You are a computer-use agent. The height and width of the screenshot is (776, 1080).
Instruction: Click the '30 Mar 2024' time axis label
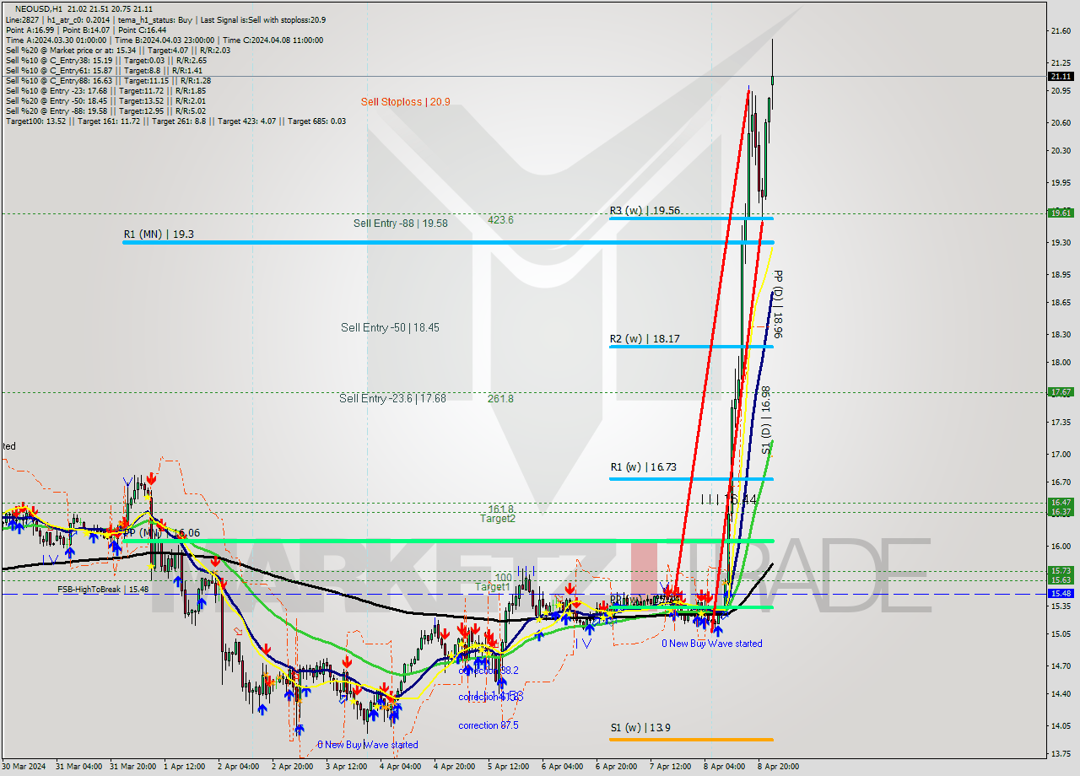tap(24, 767)
